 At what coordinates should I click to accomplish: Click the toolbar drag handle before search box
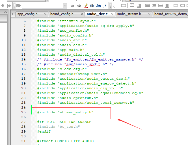pos(14,6)
